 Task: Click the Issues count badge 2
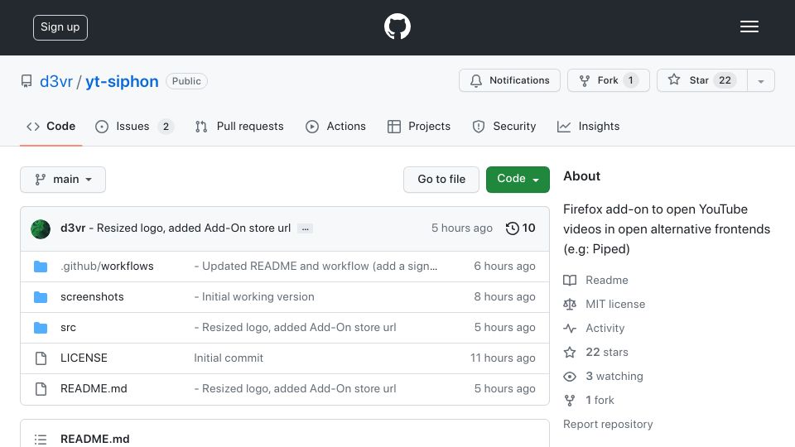166,127
